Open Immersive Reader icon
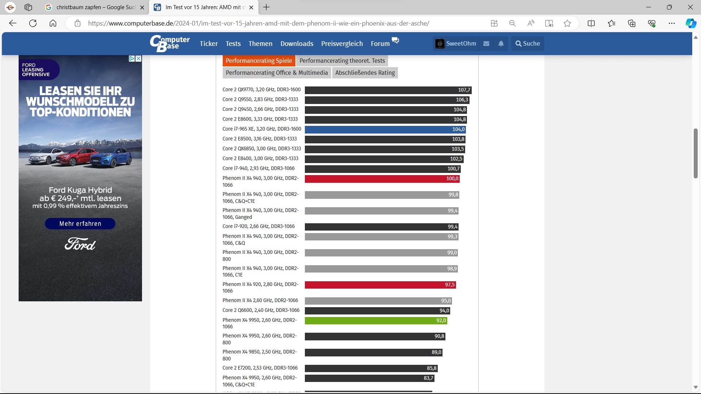701x394 pixels. 549,23
